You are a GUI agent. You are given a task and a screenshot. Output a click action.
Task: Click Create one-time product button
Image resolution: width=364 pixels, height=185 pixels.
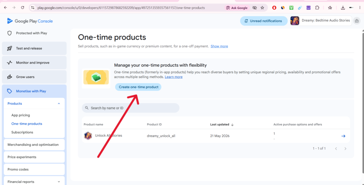[x=138, y=87]
